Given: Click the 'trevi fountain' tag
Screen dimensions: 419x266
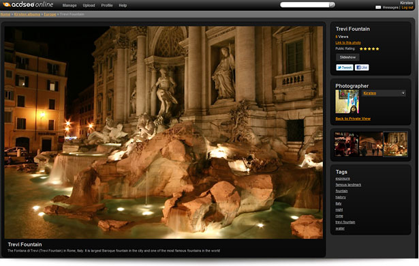Looking at the screenshot, I should point(345,222).
